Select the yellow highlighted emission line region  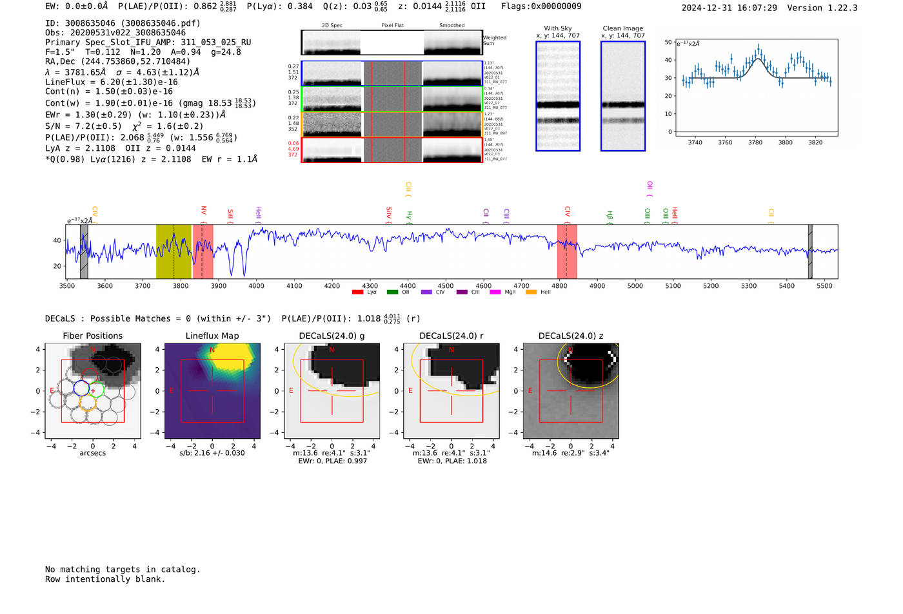point(174,252)
